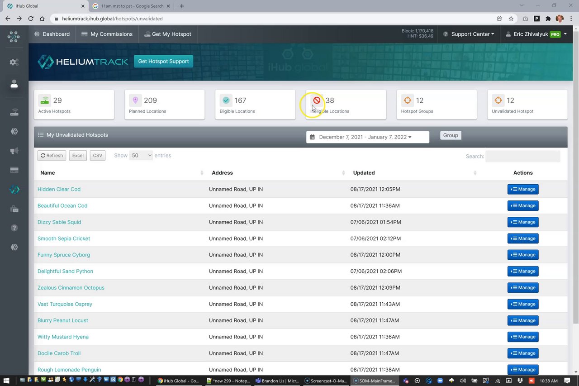Export table with Excel button
579x386 pixels.
pos(78,155)
